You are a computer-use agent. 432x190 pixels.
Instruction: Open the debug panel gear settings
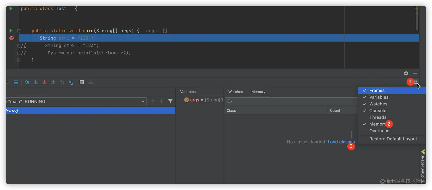(x=406, y=73)
